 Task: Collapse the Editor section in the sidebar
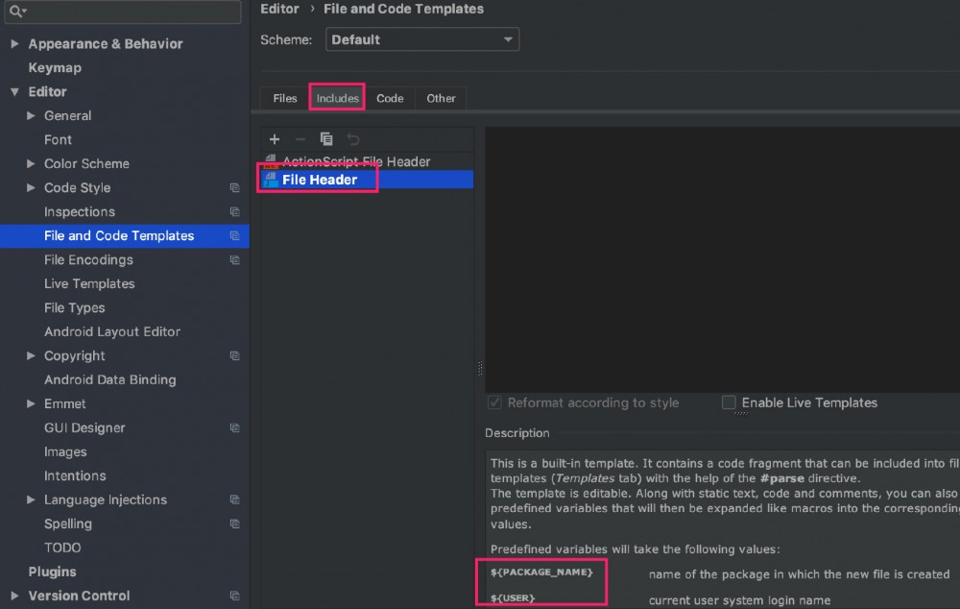(x=13, y=91)
